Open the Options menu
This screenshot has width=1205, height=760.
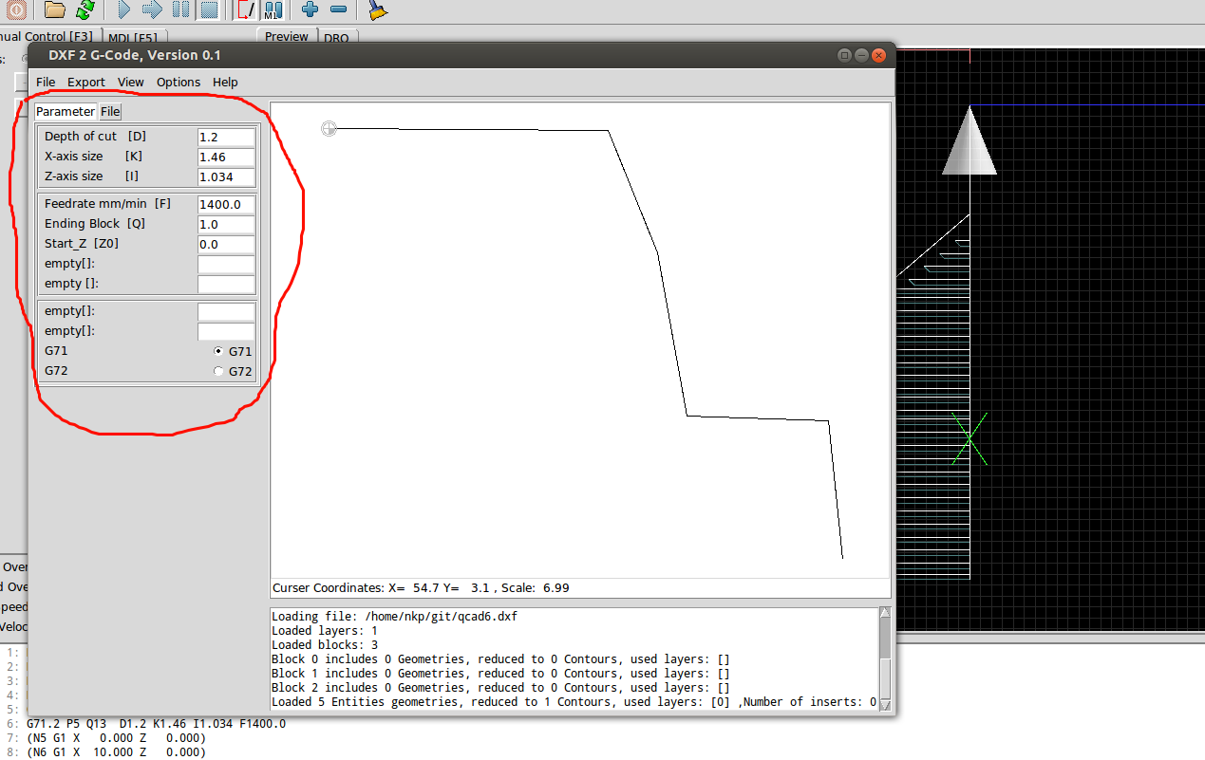pos(179,82)
